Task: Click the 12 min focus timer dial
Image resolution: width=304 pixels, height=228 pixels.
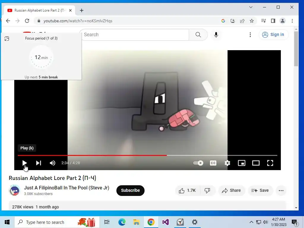Action: [x=41, y=57]
